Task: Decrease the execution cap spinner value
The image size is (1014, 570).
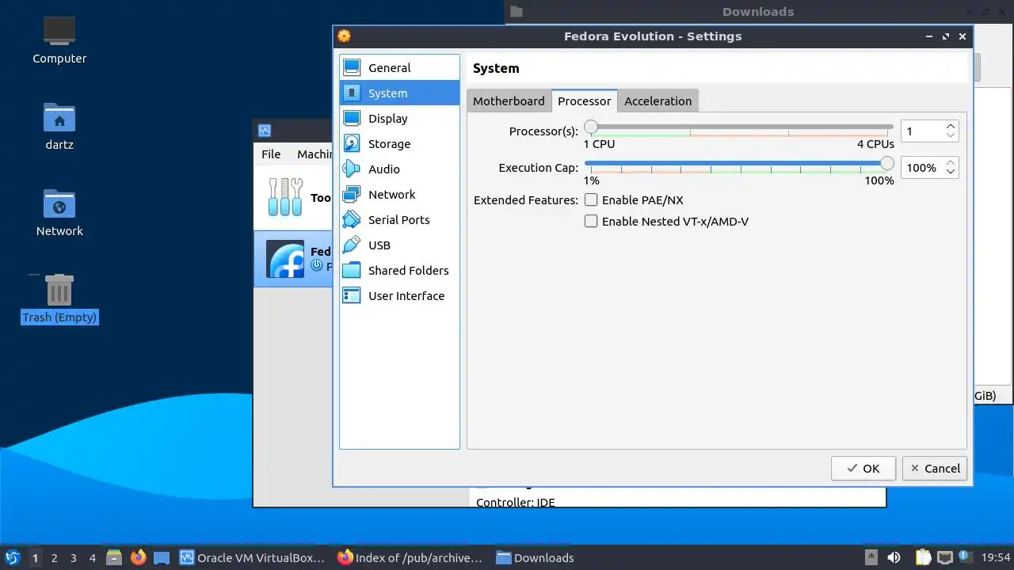Action: point(951,172)
